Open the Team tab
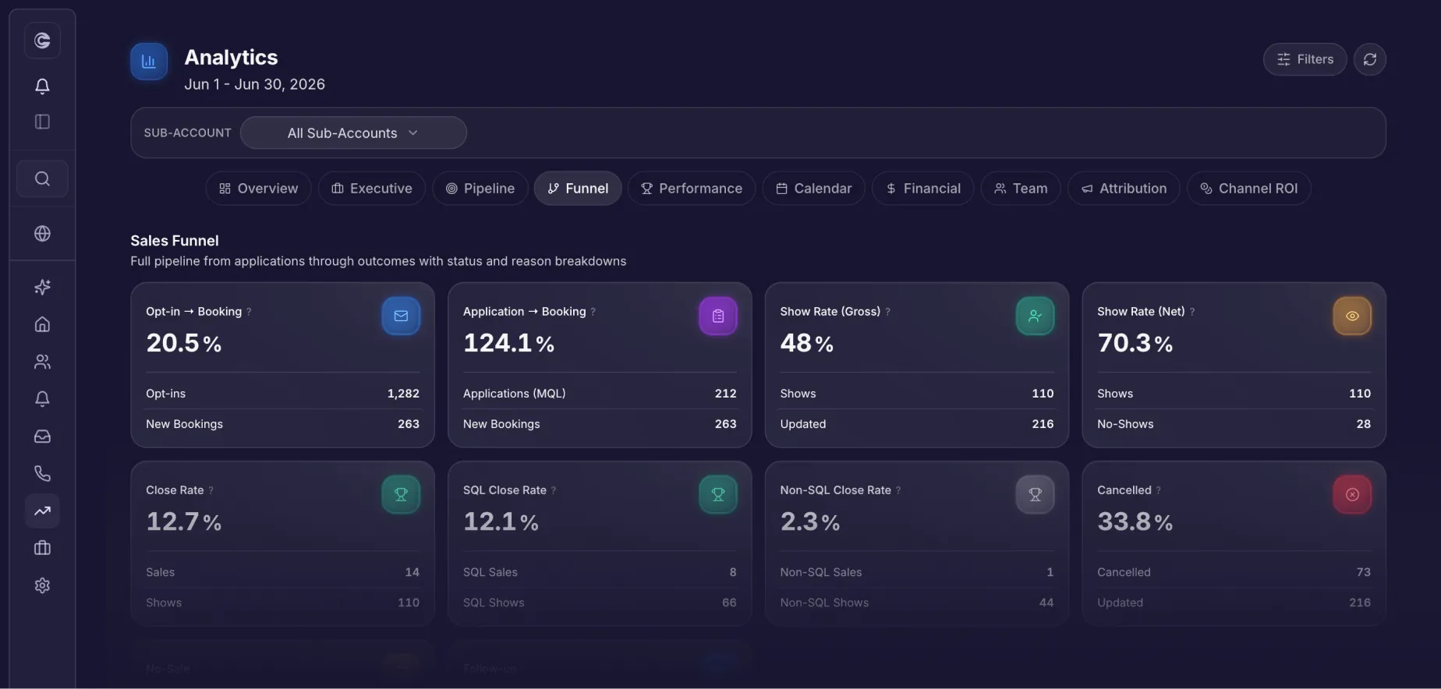Viewport: 1441px width, 689px height. coord(1021,189)
